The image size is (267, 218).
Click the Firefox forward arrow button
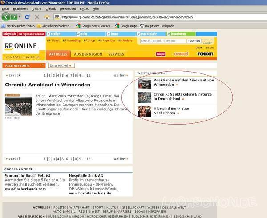15,17
